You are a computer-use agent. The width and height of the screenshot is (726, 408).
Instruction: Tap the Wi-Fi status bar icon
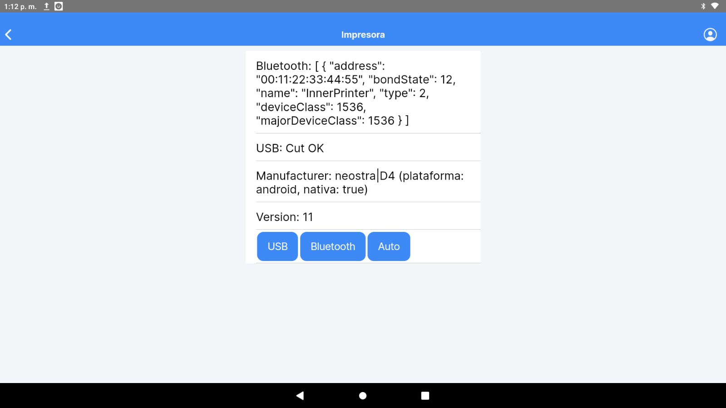point(715,6)
